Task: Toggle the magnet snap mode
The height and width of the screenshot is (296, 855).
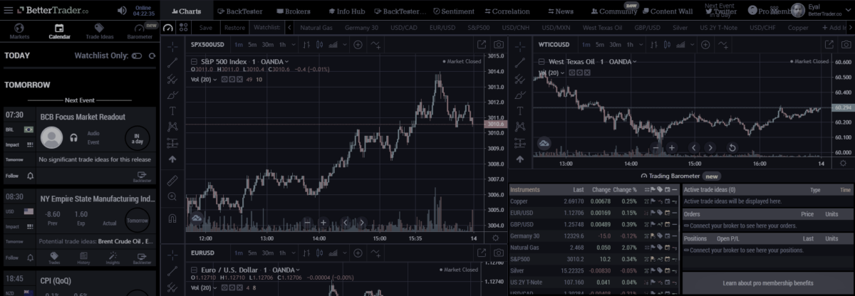Action: (172, 218)
